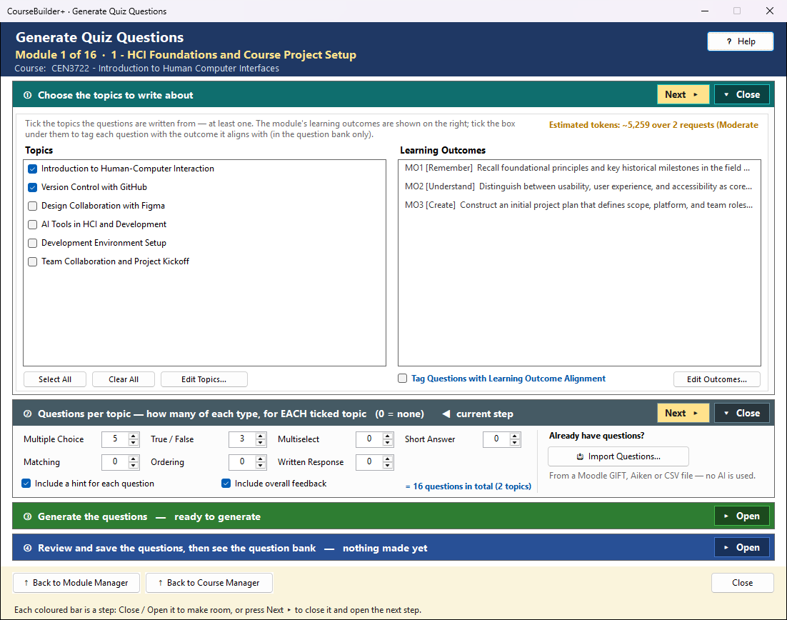Image resolution: width=787 pixels, height=620 pixels.
Task: Minimize the CourseBuilder+ window
Action: click(705, 11)
